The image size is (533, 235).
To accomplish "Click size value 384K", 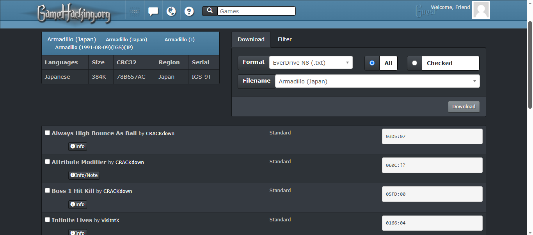I will coord(99,77).
